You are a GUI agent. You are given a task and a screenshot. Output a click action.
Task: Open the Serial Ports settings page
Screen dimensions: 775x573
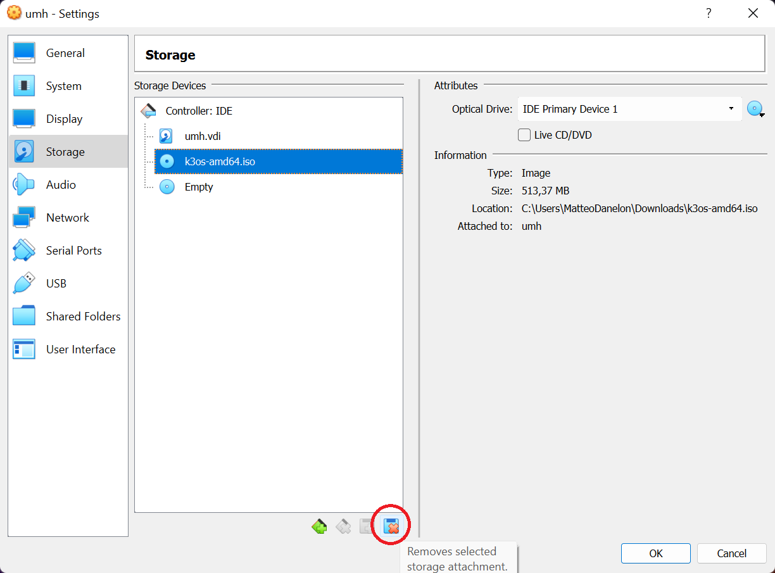coord(68,251)
